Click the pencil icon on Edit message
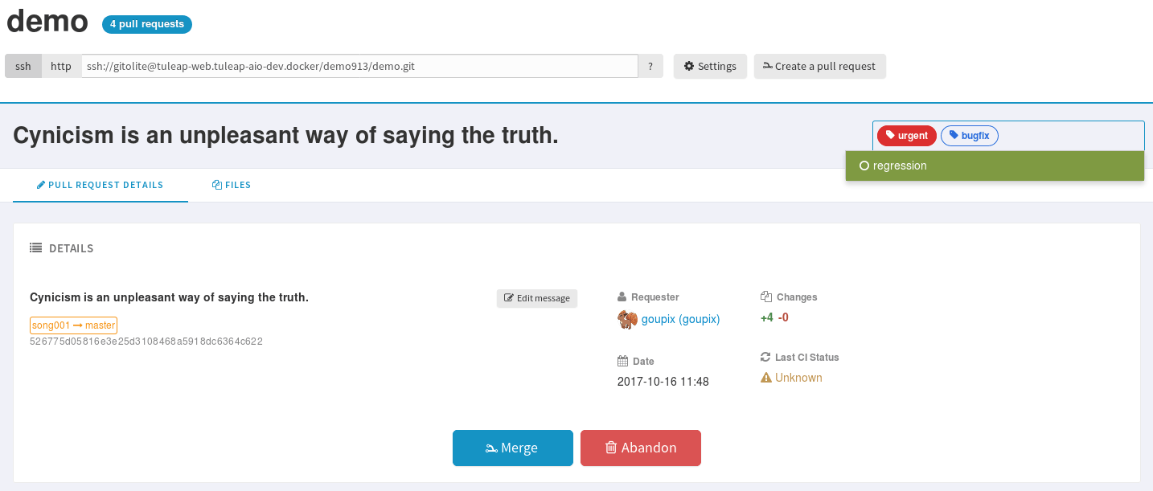1153x491 pixels. tap(508, 298)
